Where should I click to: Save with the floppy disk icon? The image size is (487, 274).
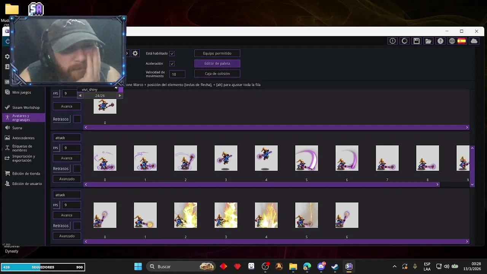click(x=416, y=41)
